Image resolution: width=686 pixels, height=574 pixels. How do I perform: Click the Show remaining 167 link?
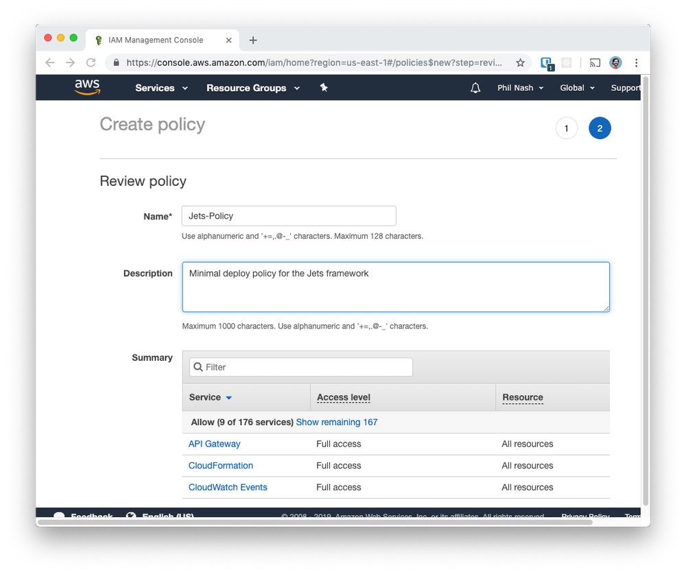(x=336, y=422)
